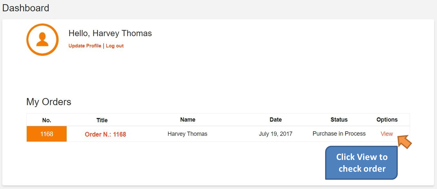Image resolution: width=437 pixels, height=189 pixels.
Task: Click the Status column header
Action: point(339,119)
